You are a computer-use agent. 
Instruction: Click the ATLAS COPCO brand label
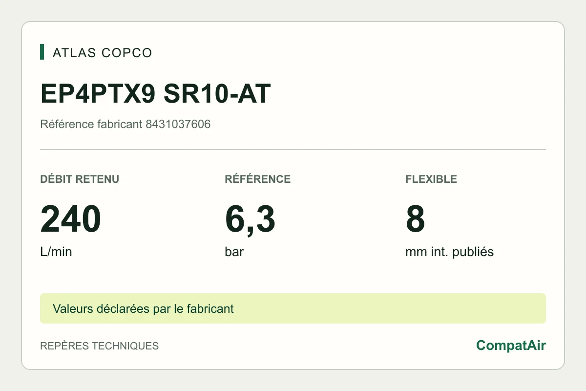(x=103, y=52)
